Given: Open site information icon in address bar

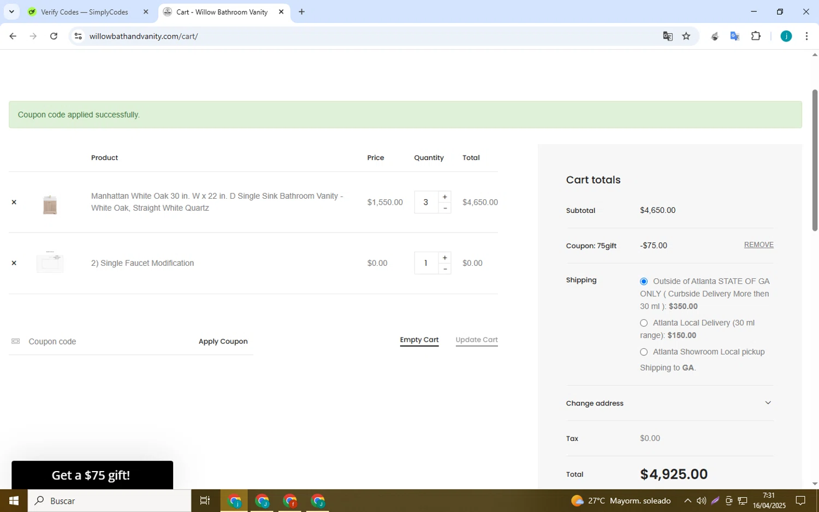Looking at the screenshot, I should [x=78, y=36].
